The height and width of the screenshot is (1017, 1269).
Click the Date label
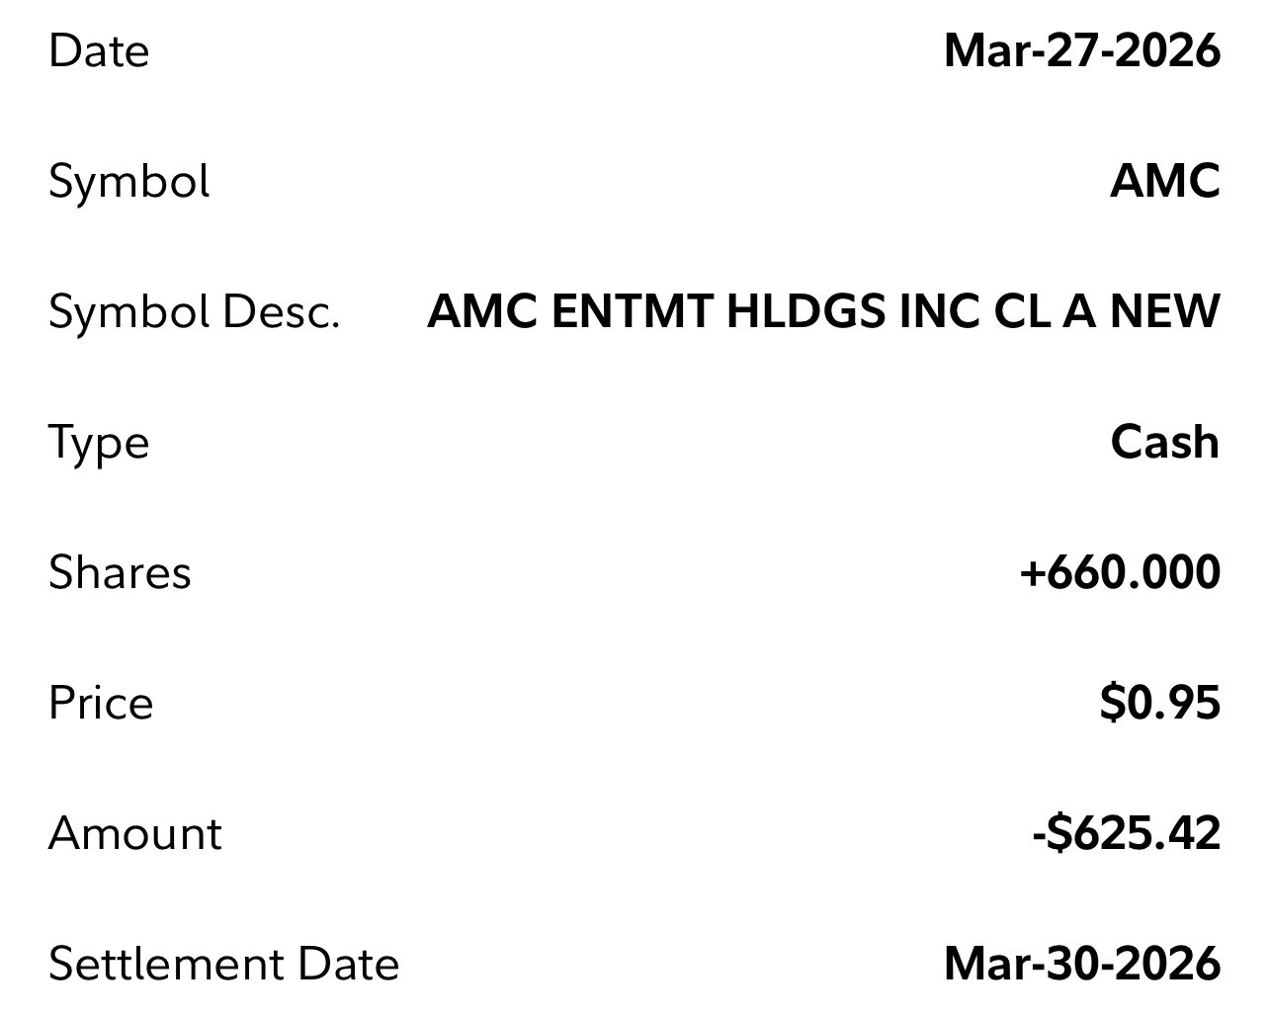click(x=99, y=50)
